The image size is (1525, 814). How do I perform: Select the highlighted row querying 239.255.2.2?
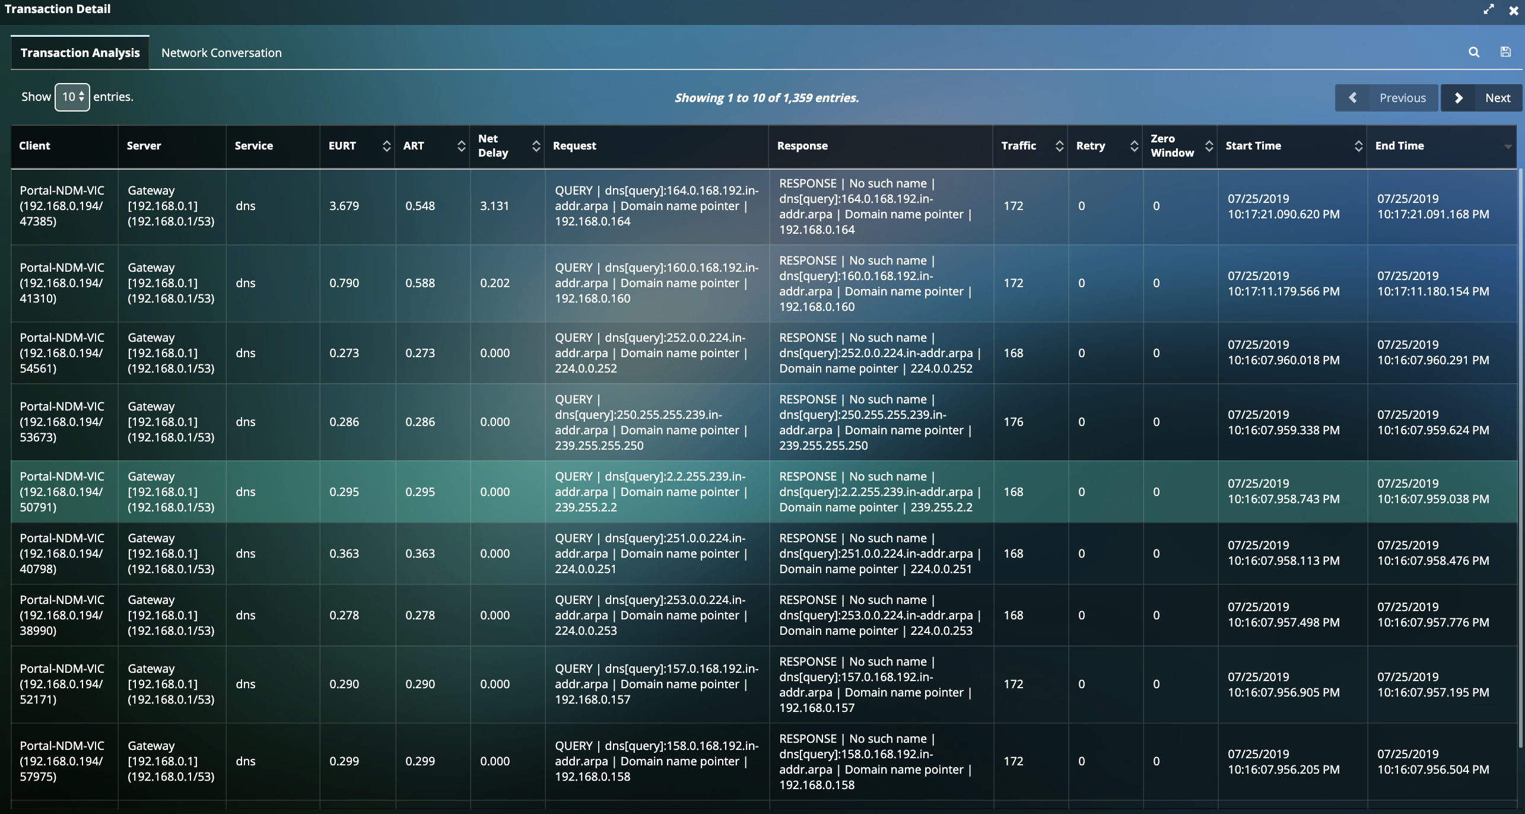coord(653,492)
